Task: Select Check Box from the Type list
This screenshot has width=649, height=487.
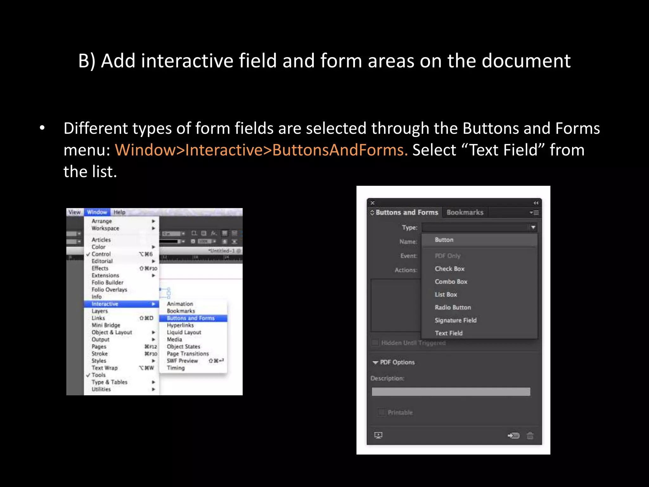Action: coord(449,269)
